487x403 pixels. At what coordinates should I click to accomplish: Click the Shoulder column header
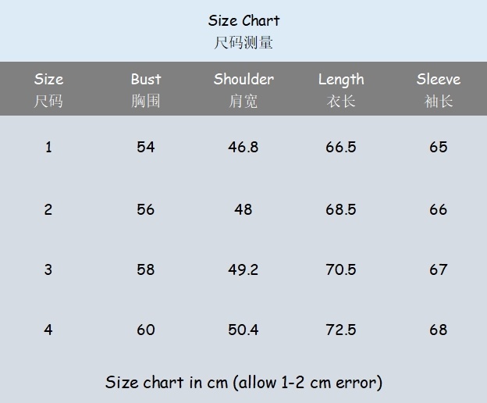coord(243,80)
